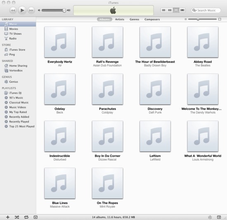
Task: Click the Play button
Action: (22, 10)
